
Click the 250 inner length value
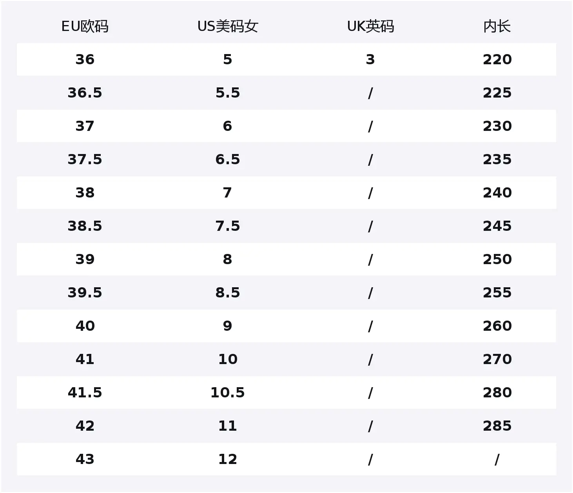(x=497, y=259)
